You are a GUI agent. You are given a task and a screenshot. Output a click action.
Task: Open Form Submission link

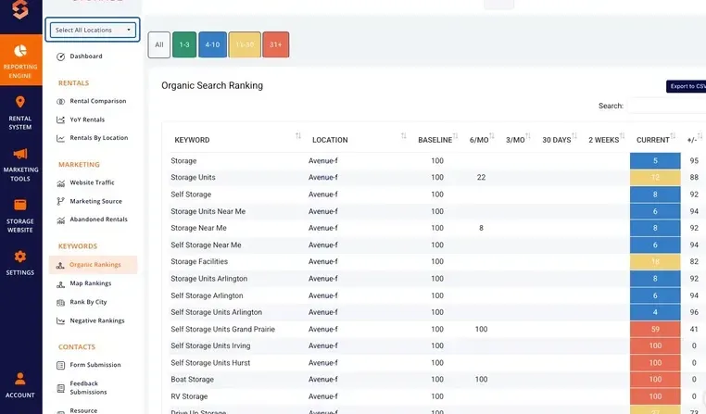95,365
